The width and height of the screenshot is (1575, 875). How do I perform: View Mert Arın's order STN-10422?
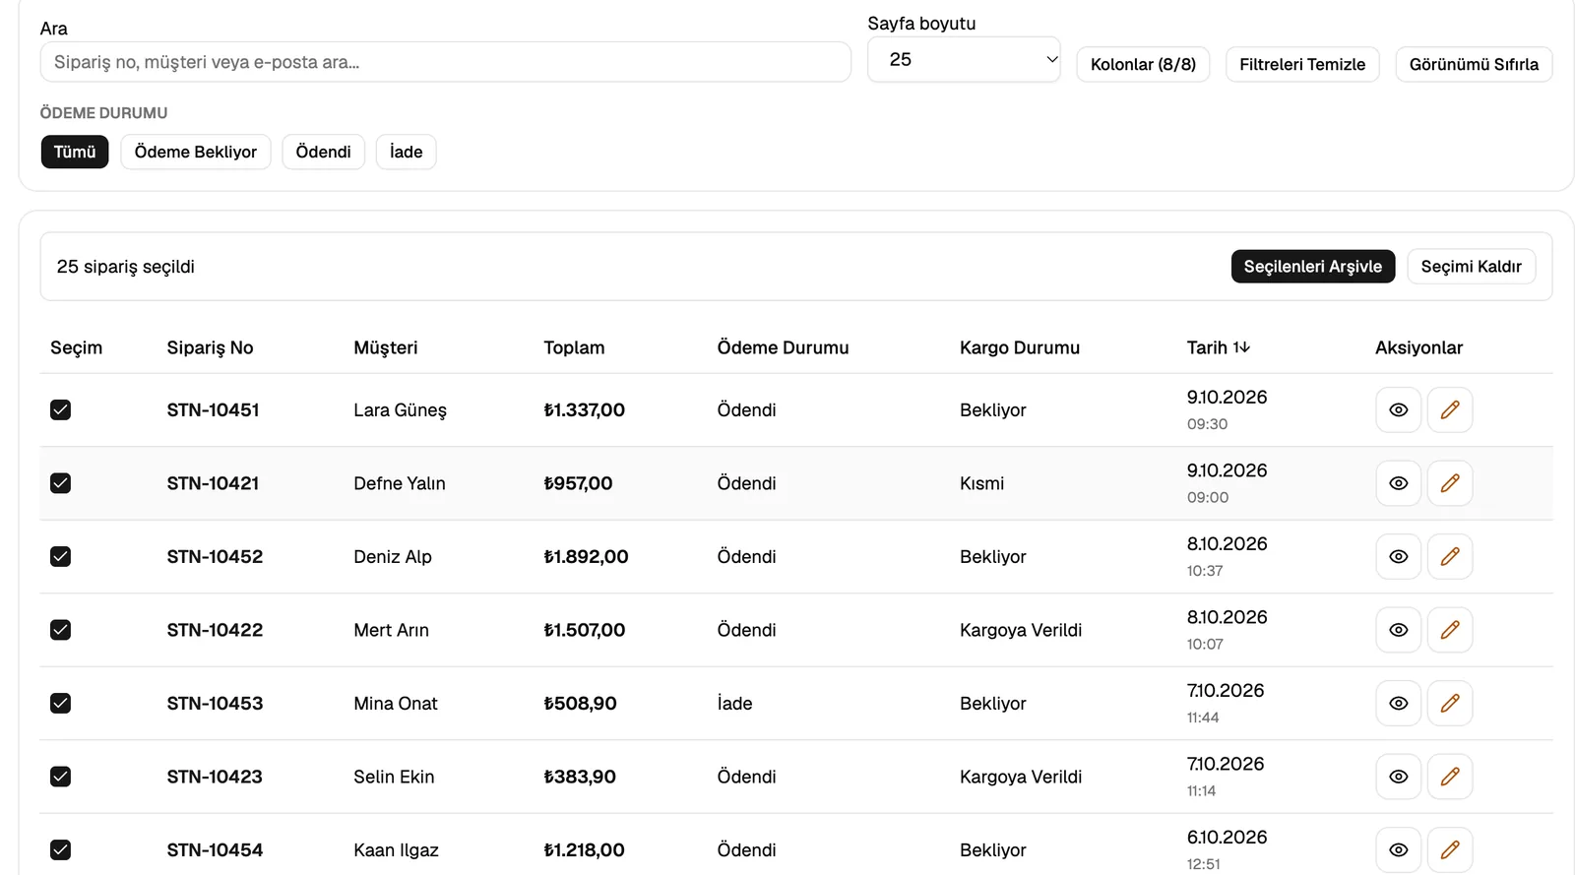(x=1398, y=630)
